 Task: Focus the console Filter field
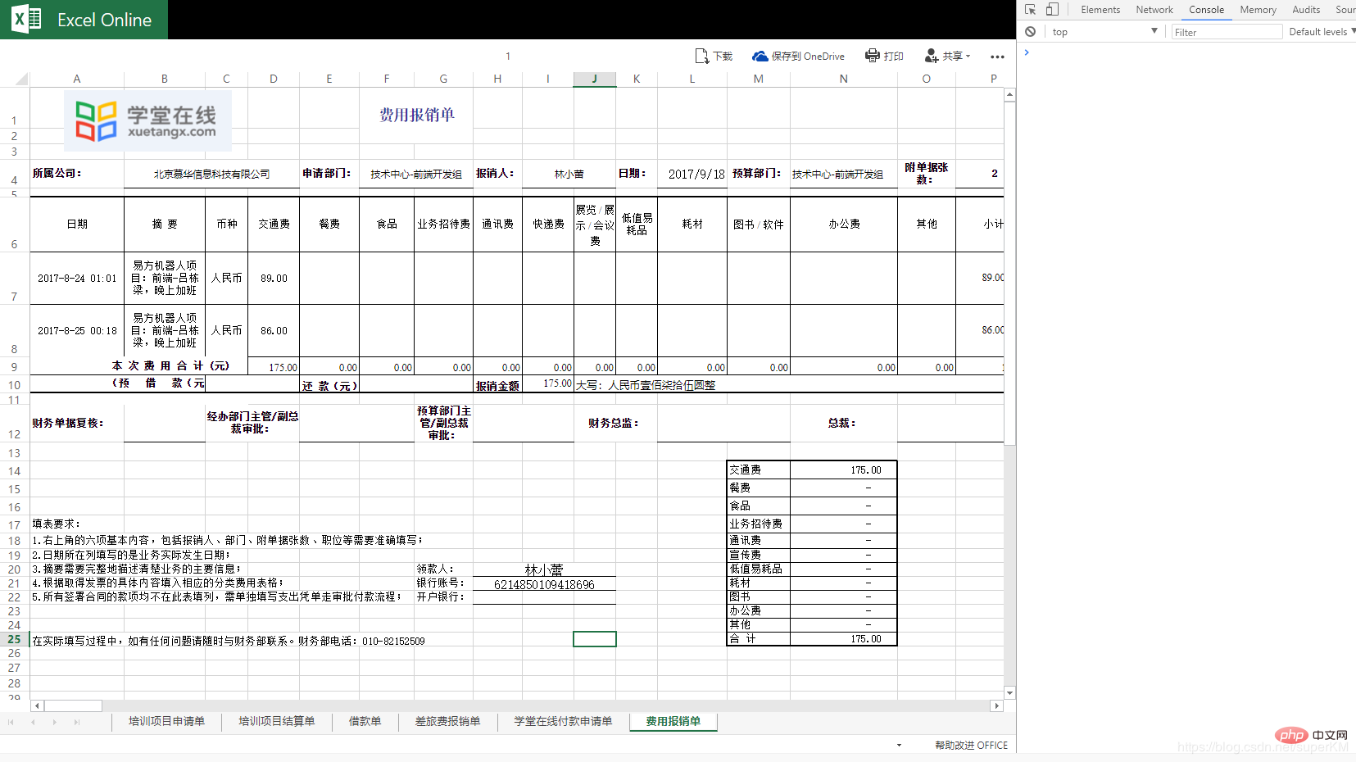point(1226,32)
